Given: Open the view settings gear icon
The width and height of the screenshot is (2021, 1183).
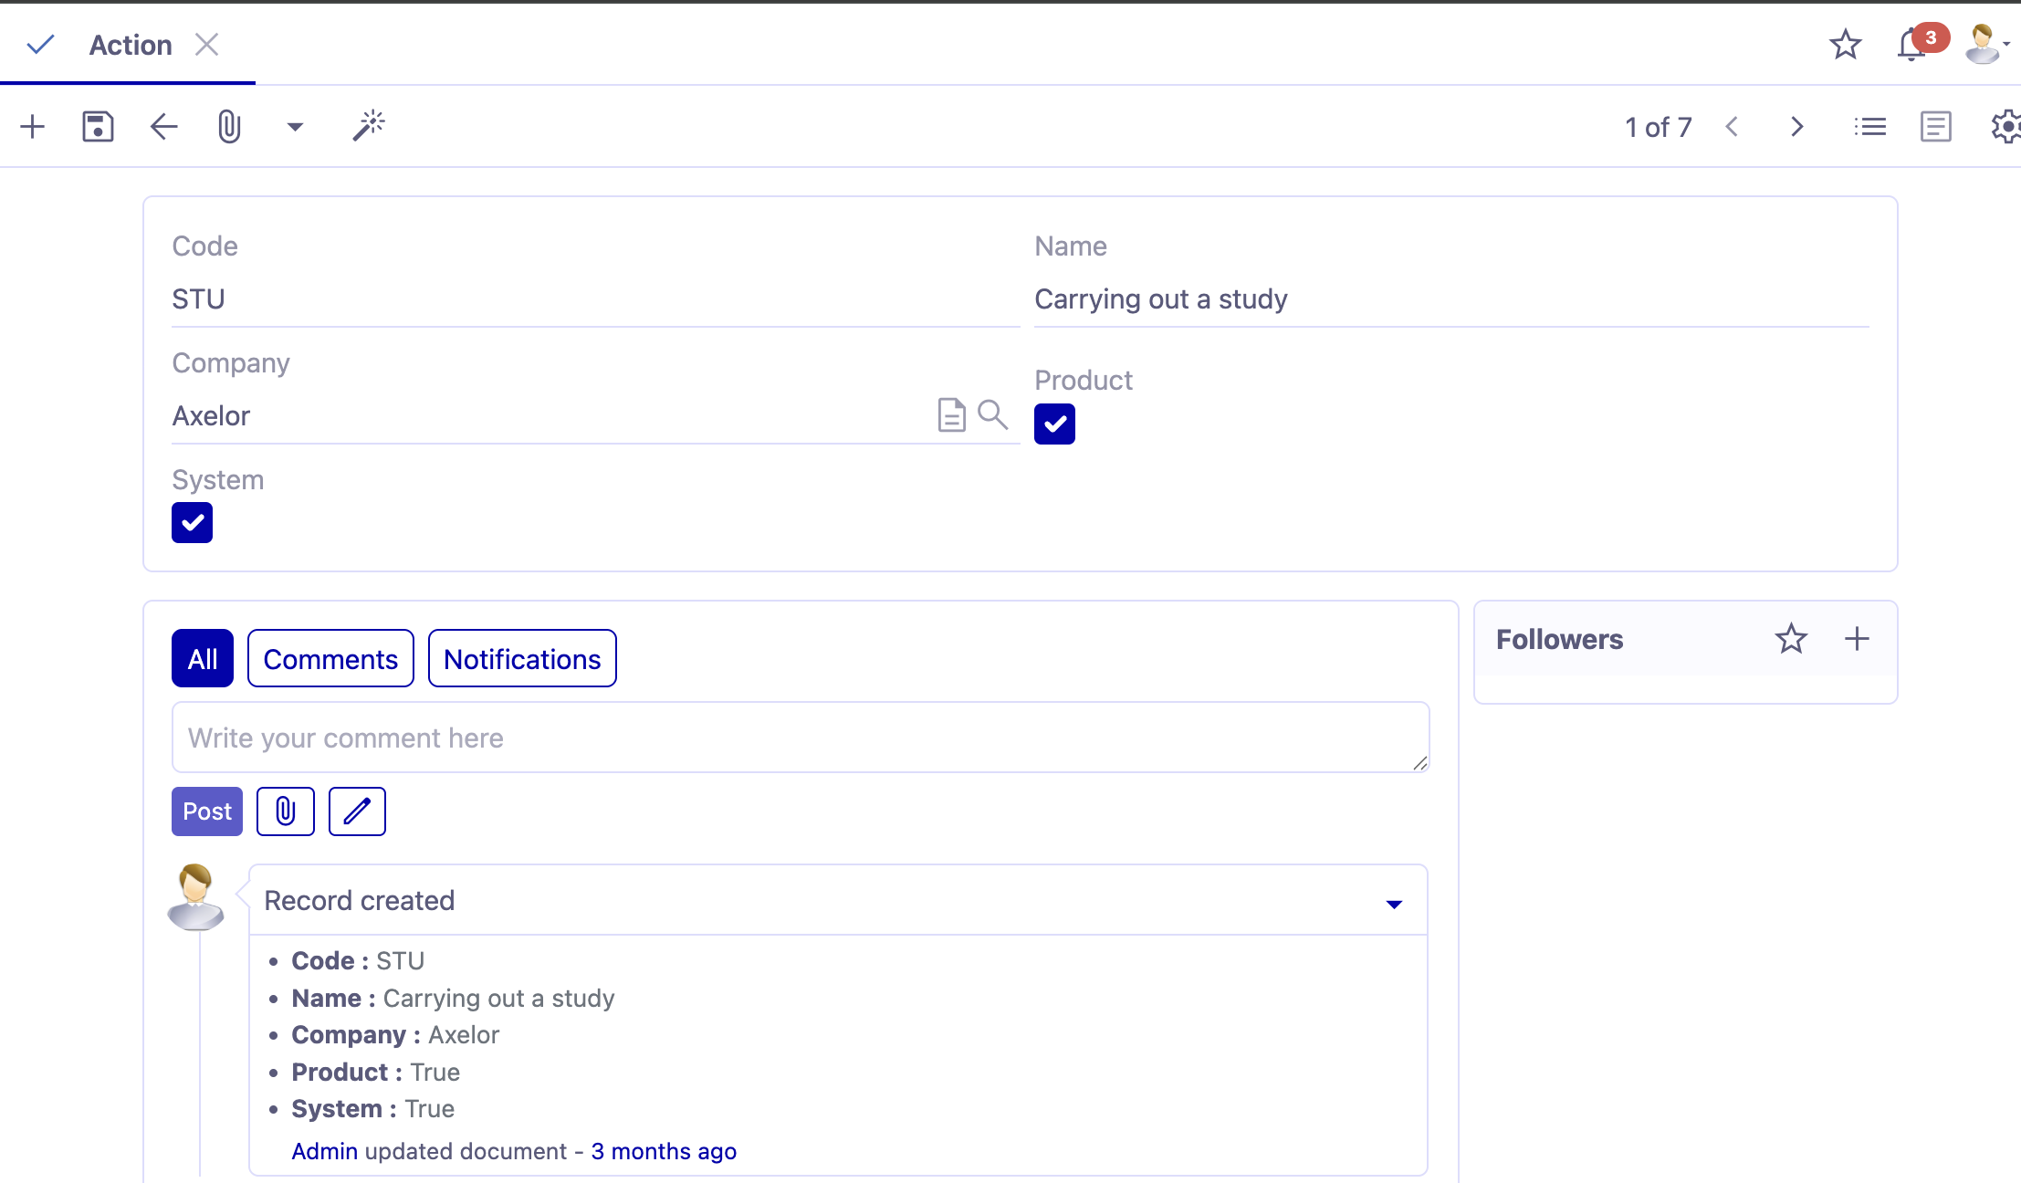Looking at the screenshot, I should coord(2005,126).
